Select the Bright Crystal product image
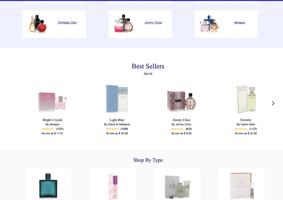283x200 pixels. pyautogui.click(x=52, y=102)
